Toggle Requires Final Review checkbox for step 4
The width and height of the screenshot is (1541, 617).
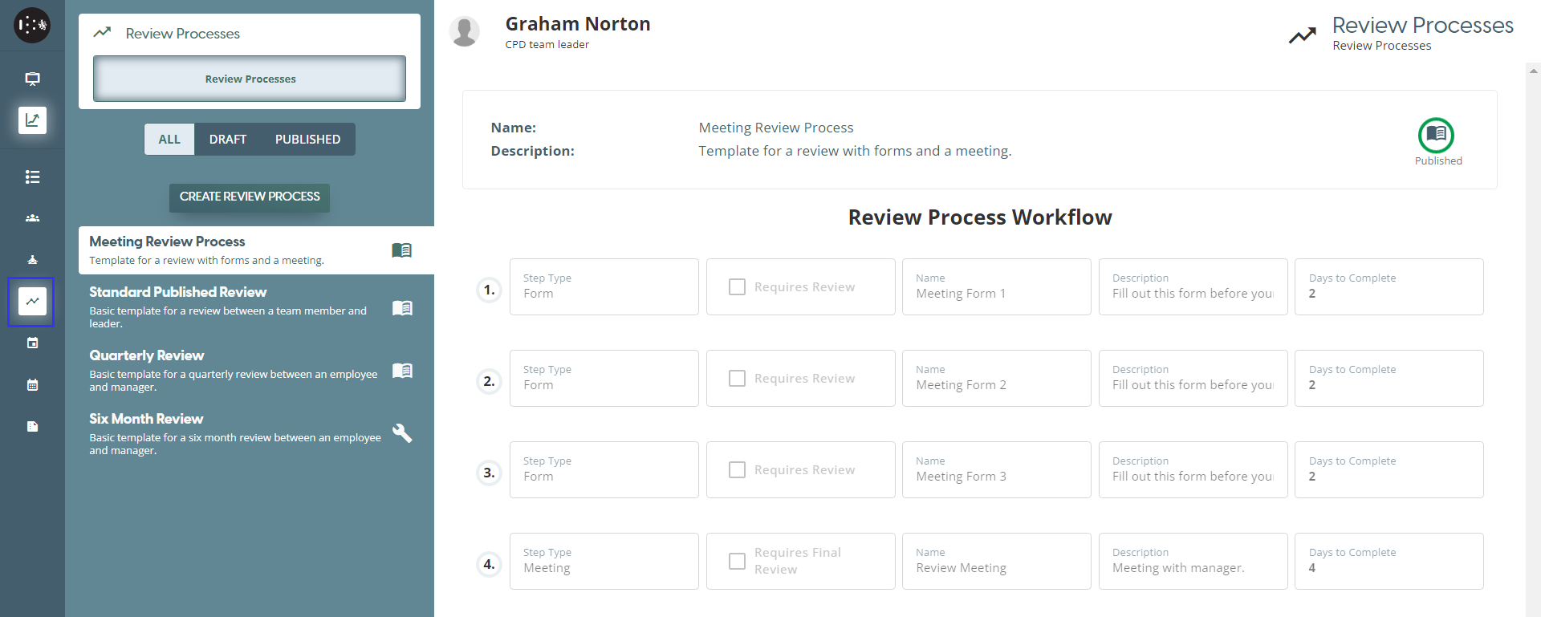(737, 562)
